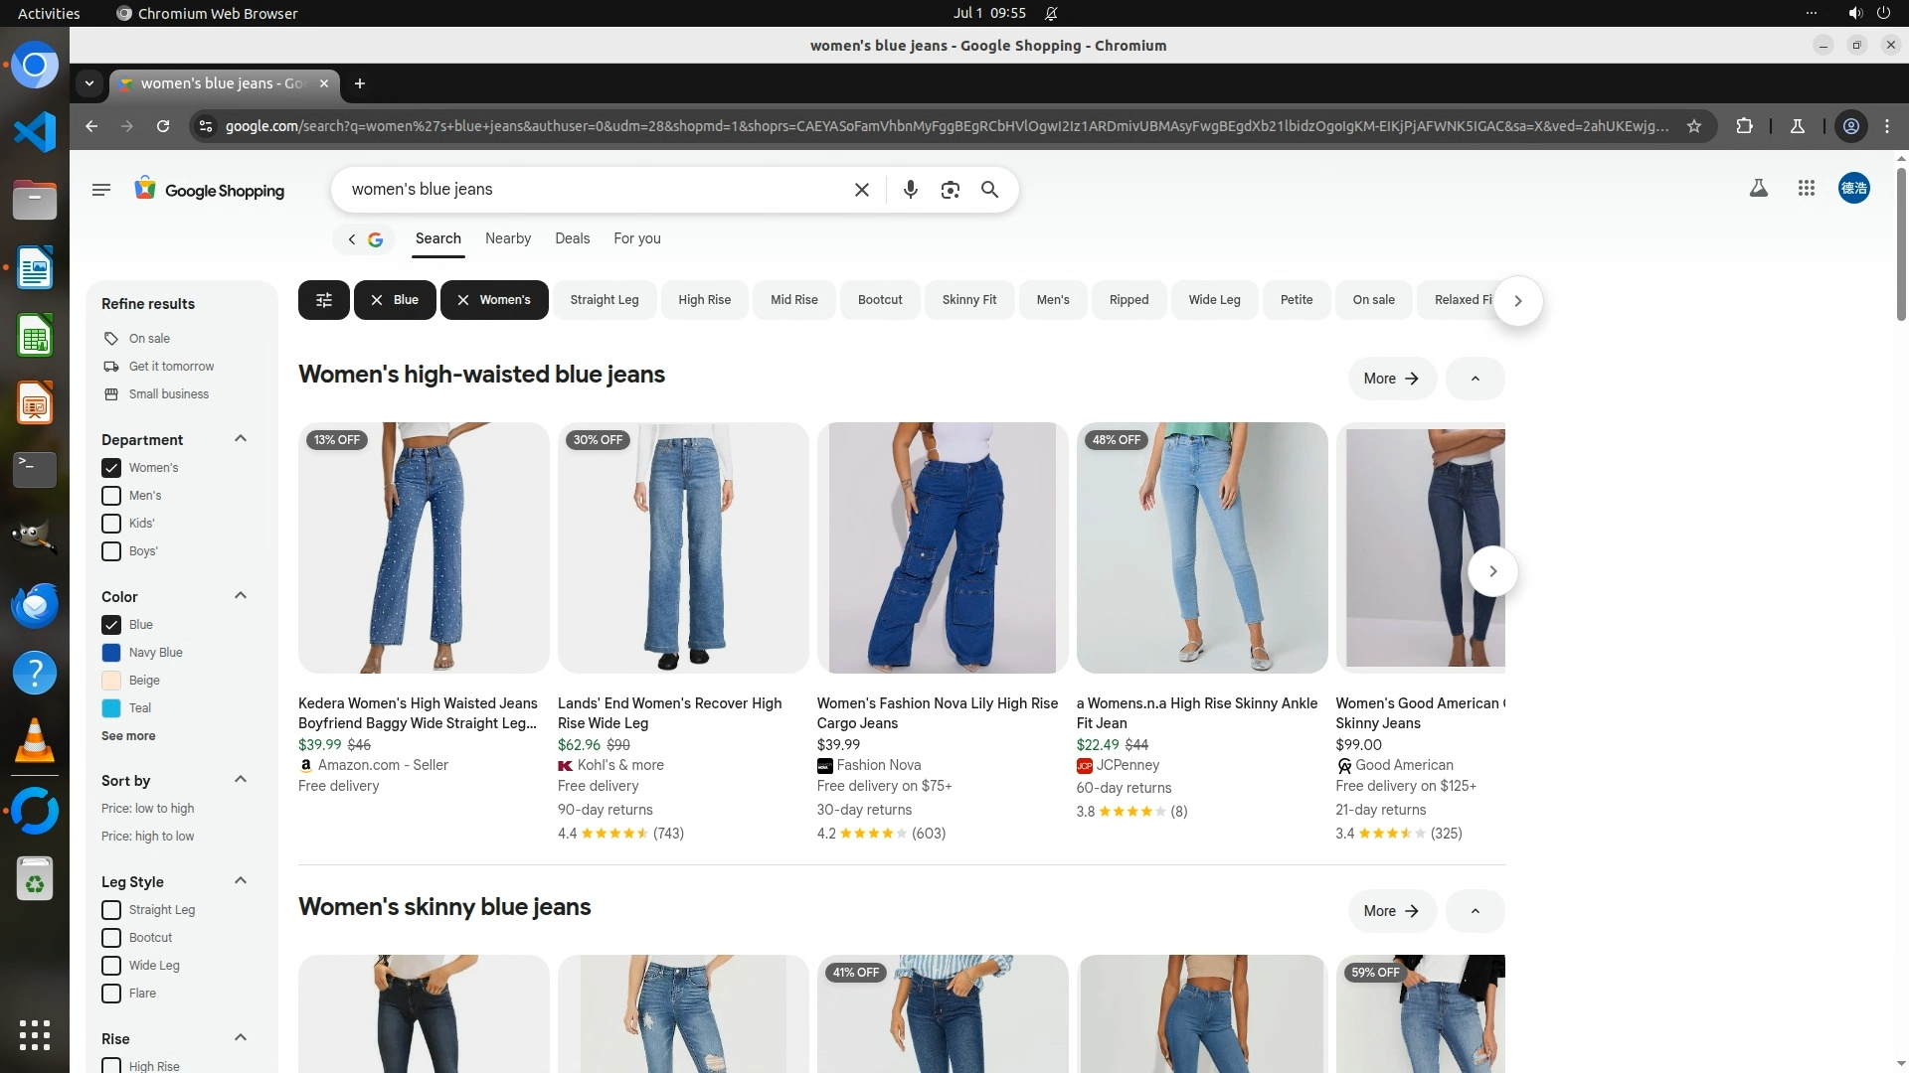Open Google apps grid icon
The image size is (1909, 1073).
[1807, 188]
